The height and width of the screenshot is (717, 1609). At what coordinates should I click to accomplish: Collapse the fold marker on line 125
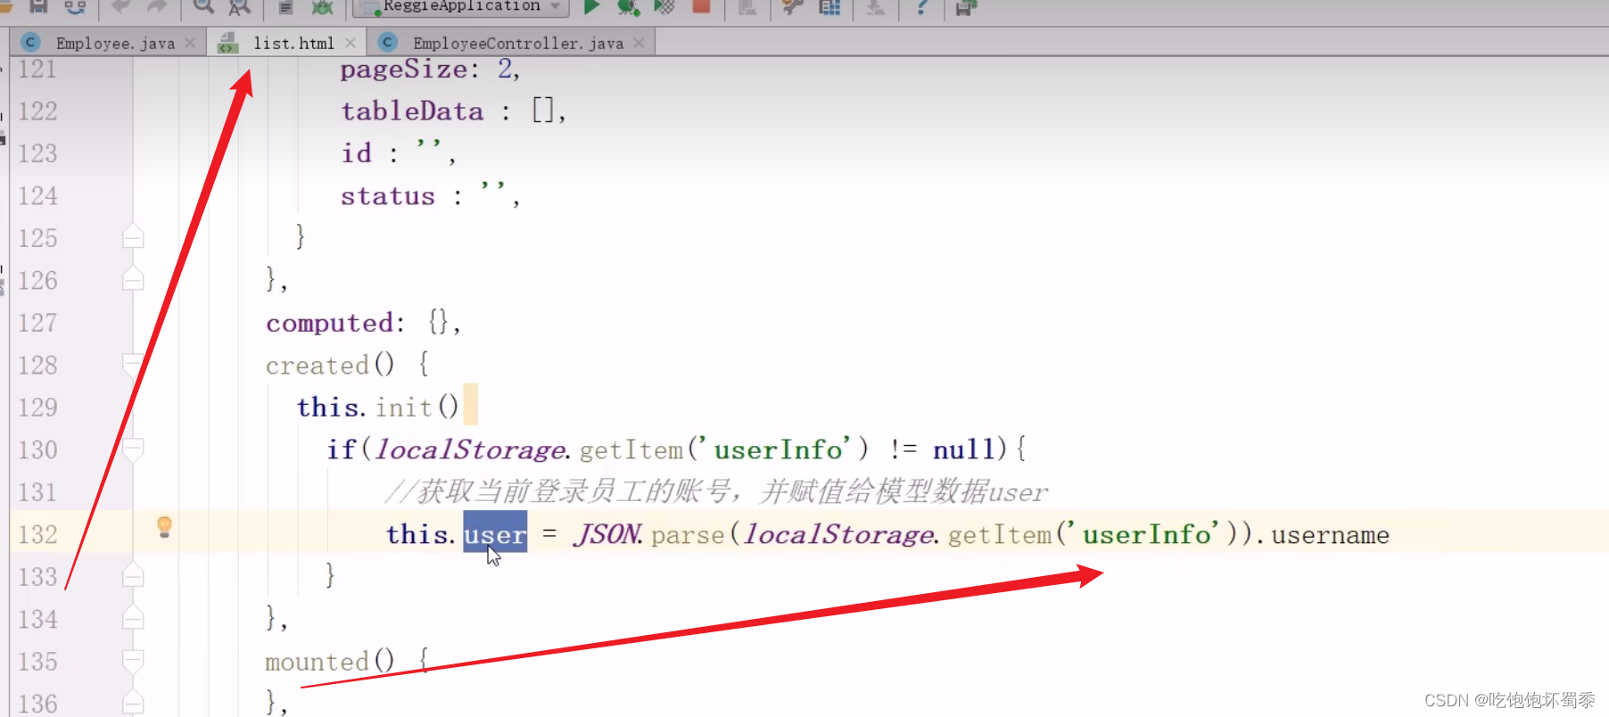[x=133, y=236]
